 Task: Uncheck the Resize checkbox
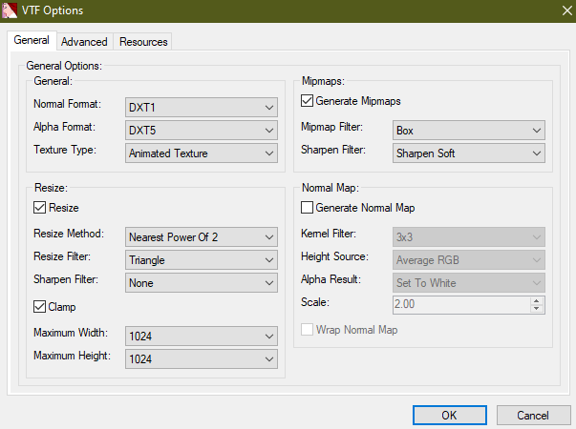tap(40, 208)
